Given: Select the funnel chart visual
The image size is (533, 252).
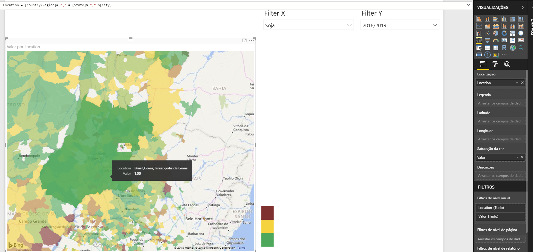Looking at the screenshot, I should point(487,40).
